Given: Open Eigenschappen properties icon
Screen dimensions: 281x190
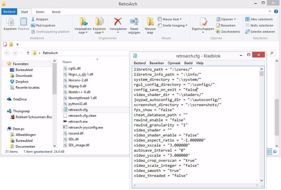Looking at the screenshot, I should [203, 22].
